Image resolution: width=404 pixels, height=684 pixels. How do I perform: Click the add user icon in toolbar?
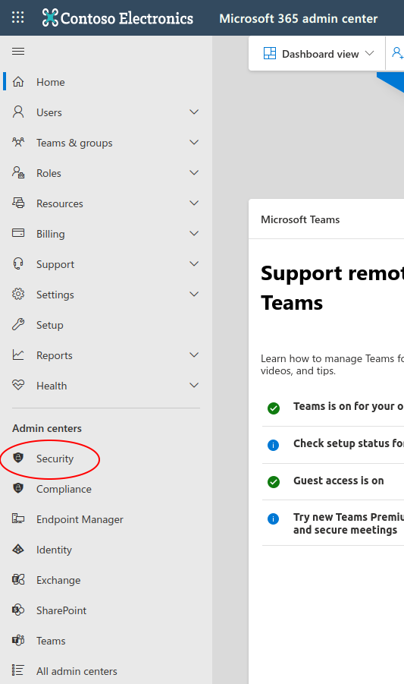pos(397,53)
